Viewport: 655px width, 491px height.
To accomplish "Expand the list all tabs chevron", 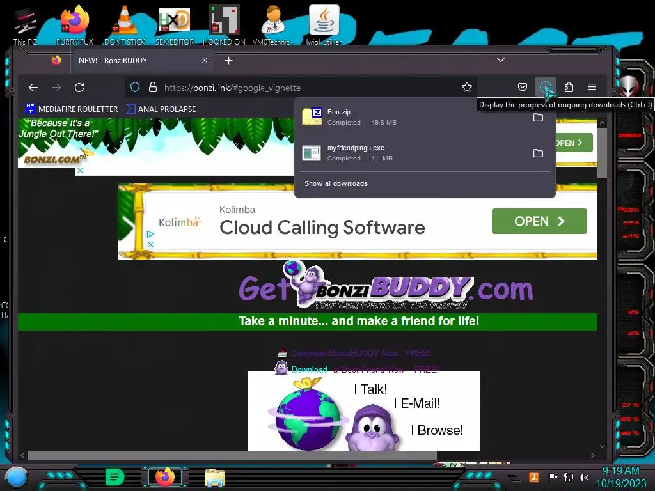I will [500, 60].
